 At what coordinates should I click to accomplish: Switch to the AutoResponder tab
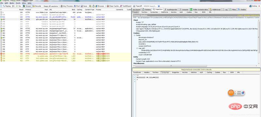[x=171, y=10]
